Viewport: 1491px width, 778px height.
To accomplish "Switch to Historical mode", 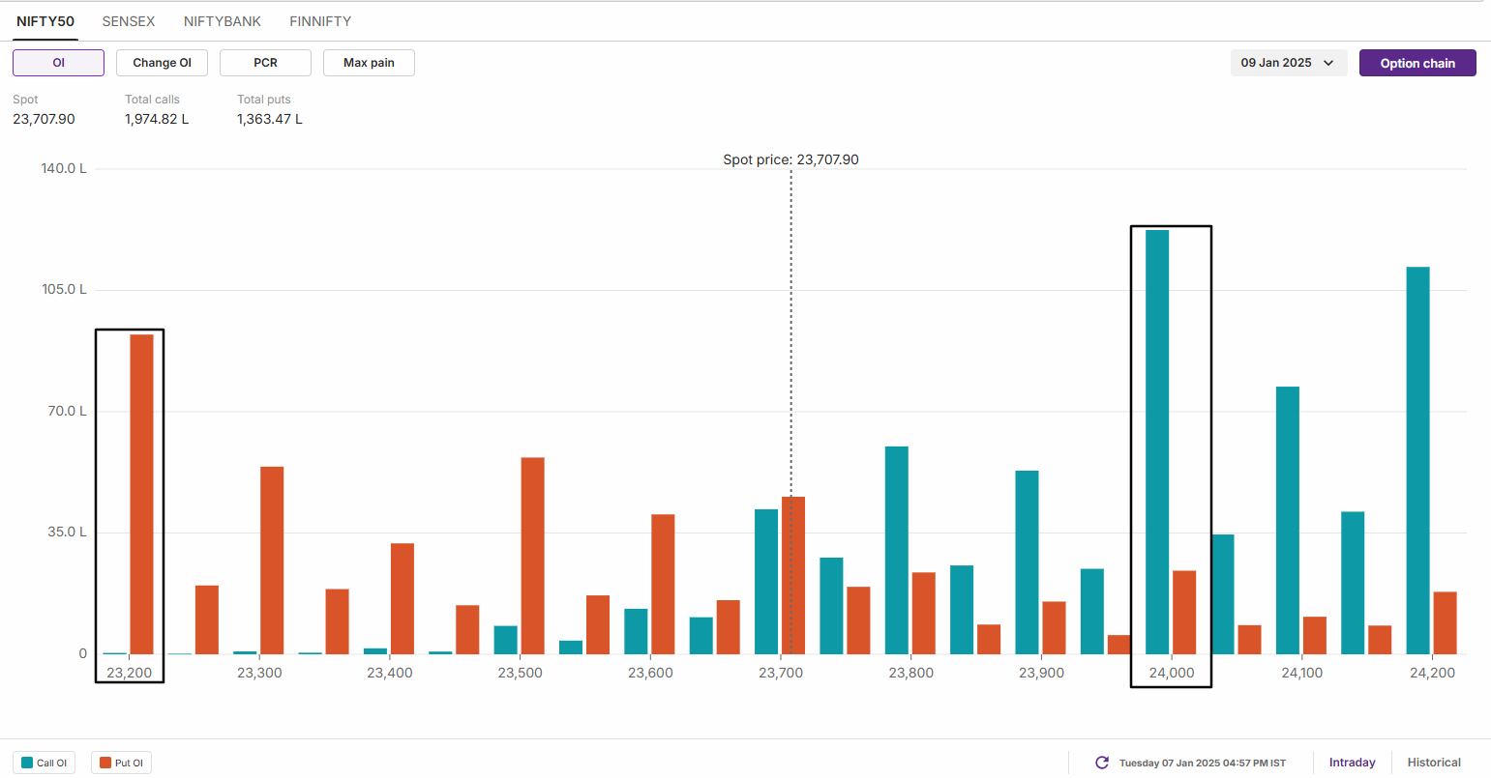I will point(1434,763).
